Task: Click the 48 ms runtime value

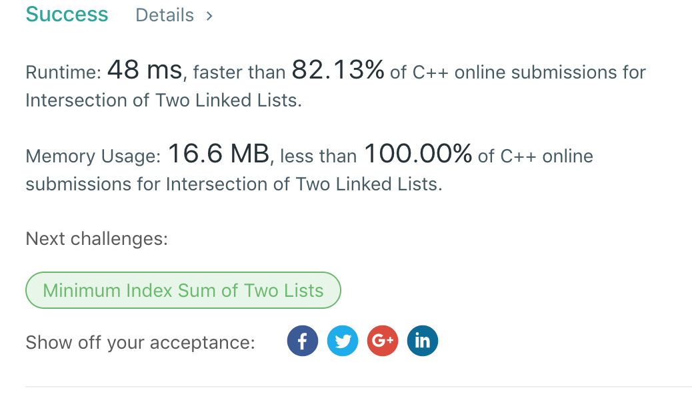Action: 144,71
